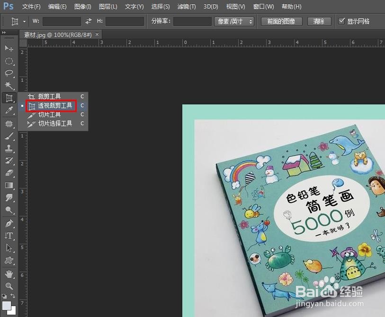
Task: Select the Move tool
Action: click(9, 48)
